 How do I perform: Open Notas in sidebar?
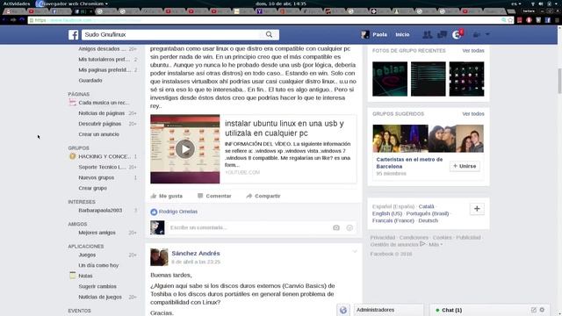tap(85, 276)
